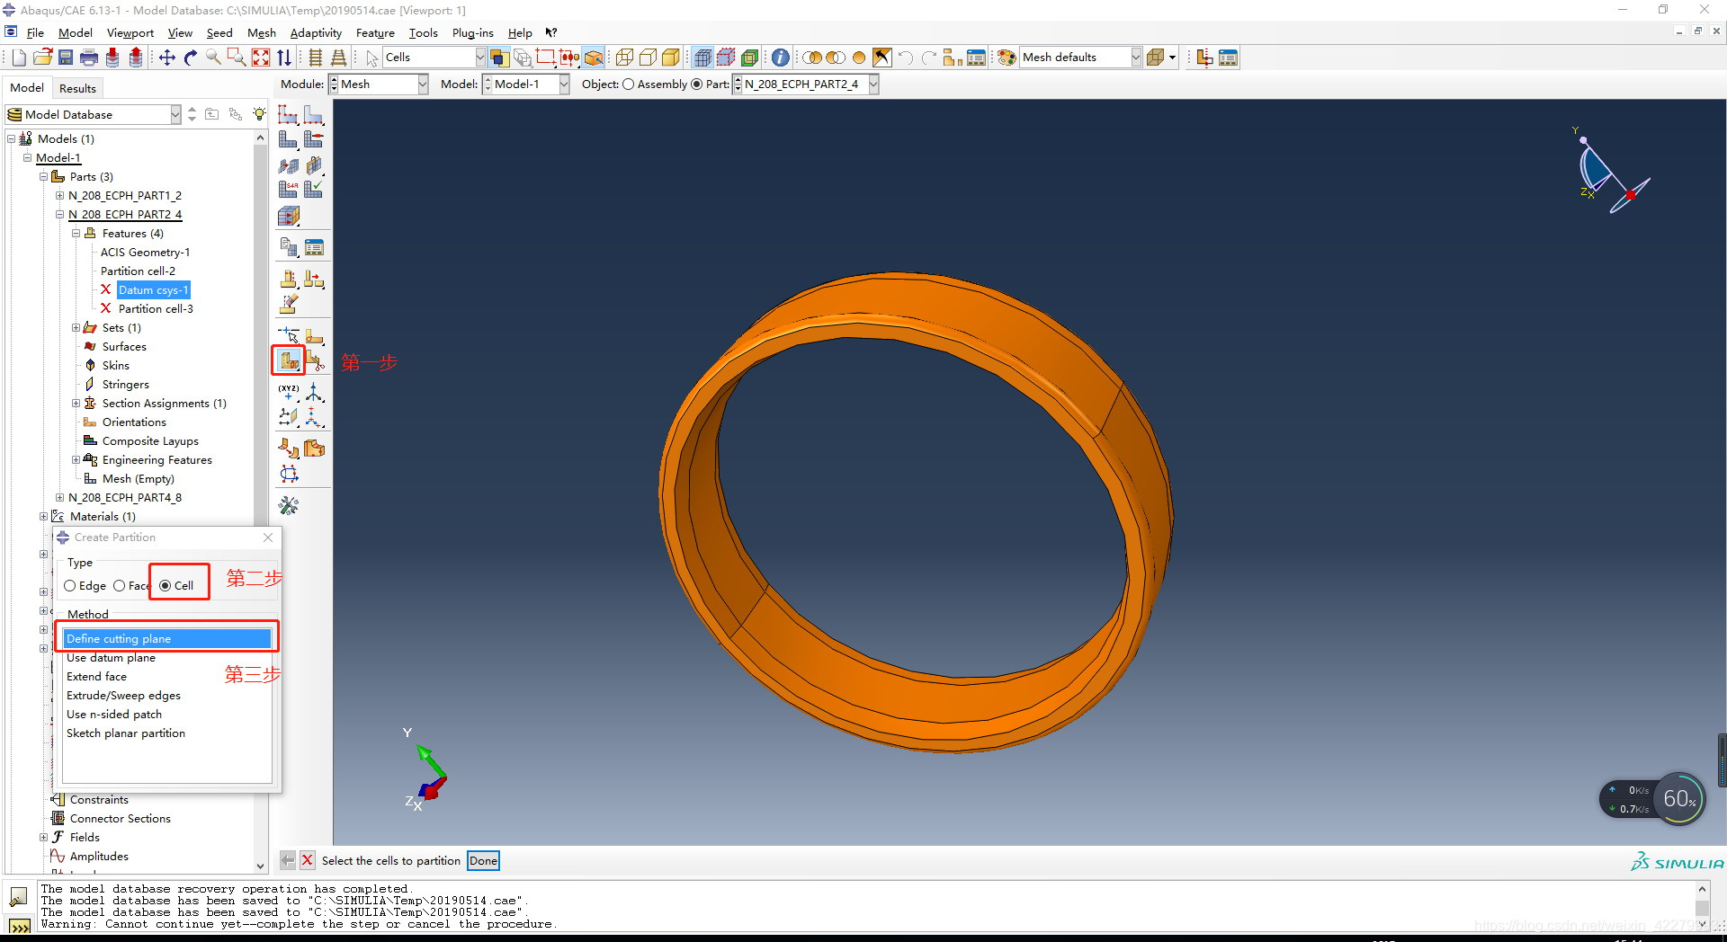Click Auto-Fit View icon
The width and height of the screenshot is (1727, 942).
pyautogui.click(x=261, y=58)
